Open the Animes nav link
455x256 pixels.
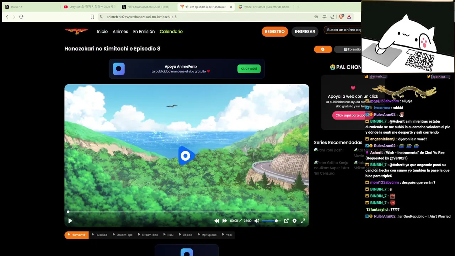coord(120,32)
